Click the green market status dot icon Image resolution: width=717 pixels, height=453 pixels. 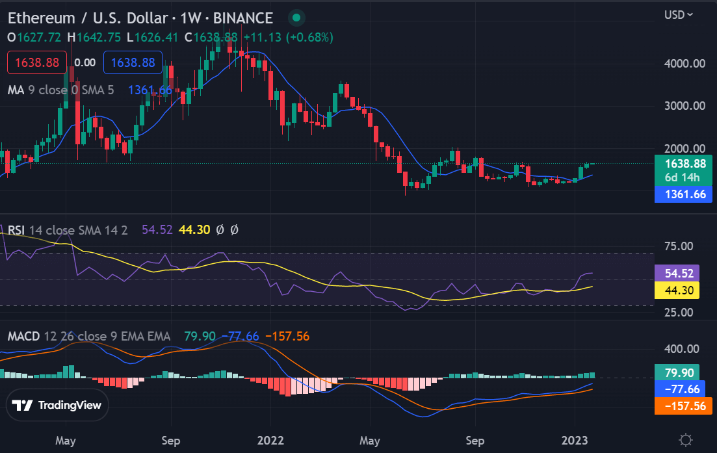pyautogui.click(x=296, y=18)
